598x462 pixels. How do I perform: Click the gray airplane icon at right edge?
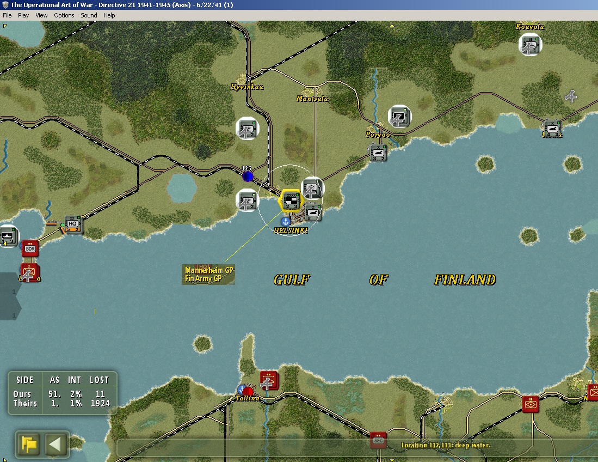[x=571, y=96]
